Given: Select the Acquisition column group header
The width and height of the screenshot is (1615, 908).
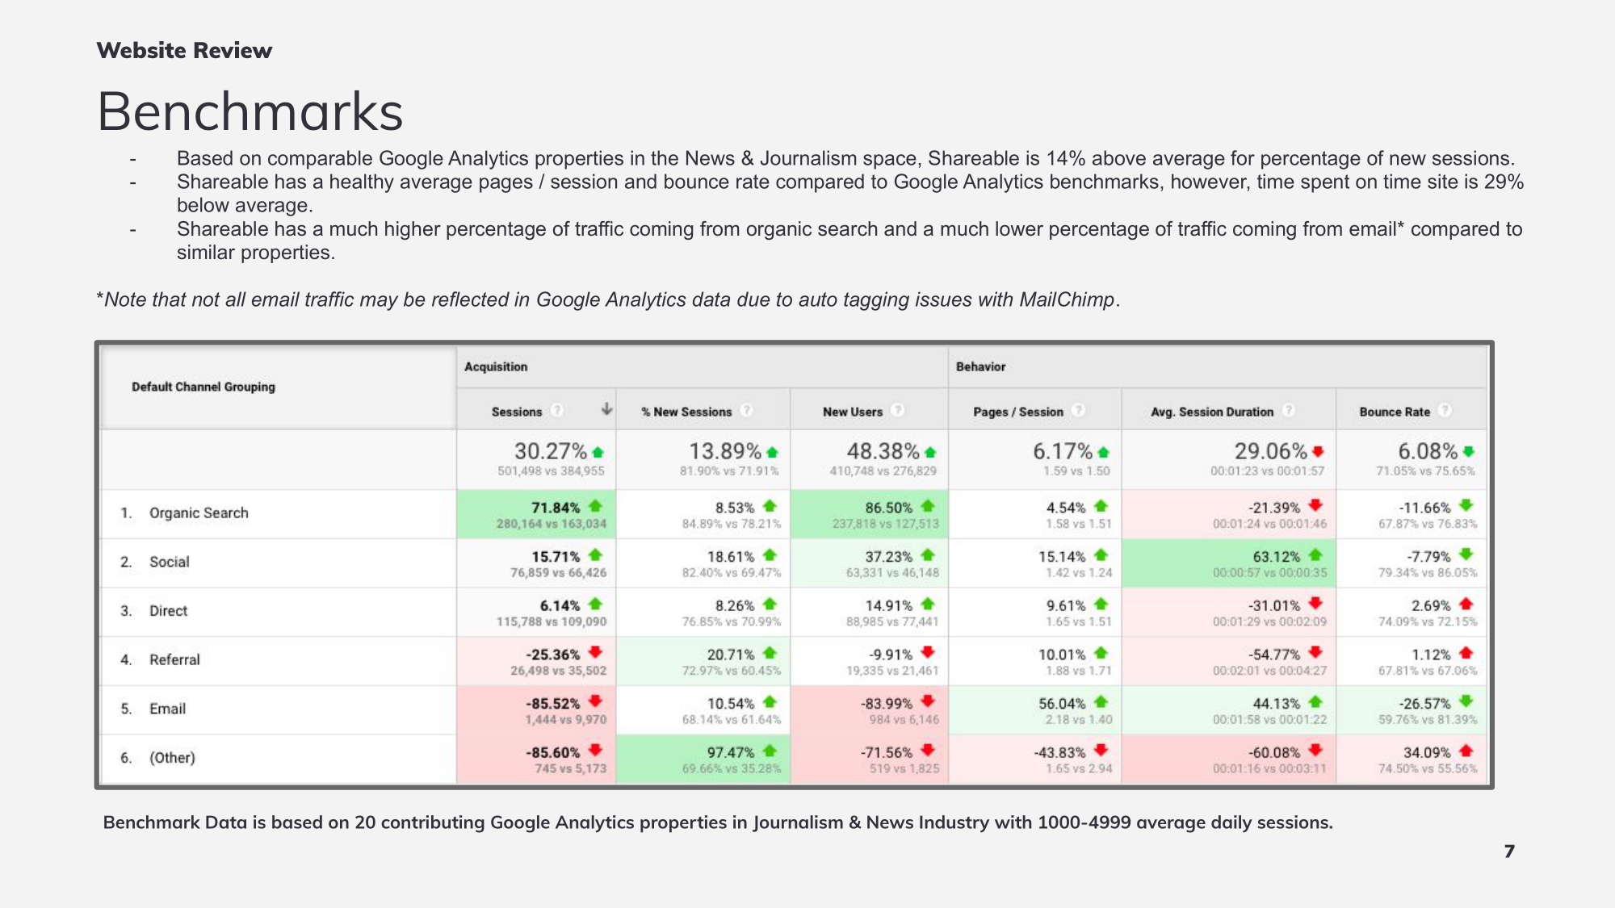Looking at the screenshot, I should [x=496, y=366].
